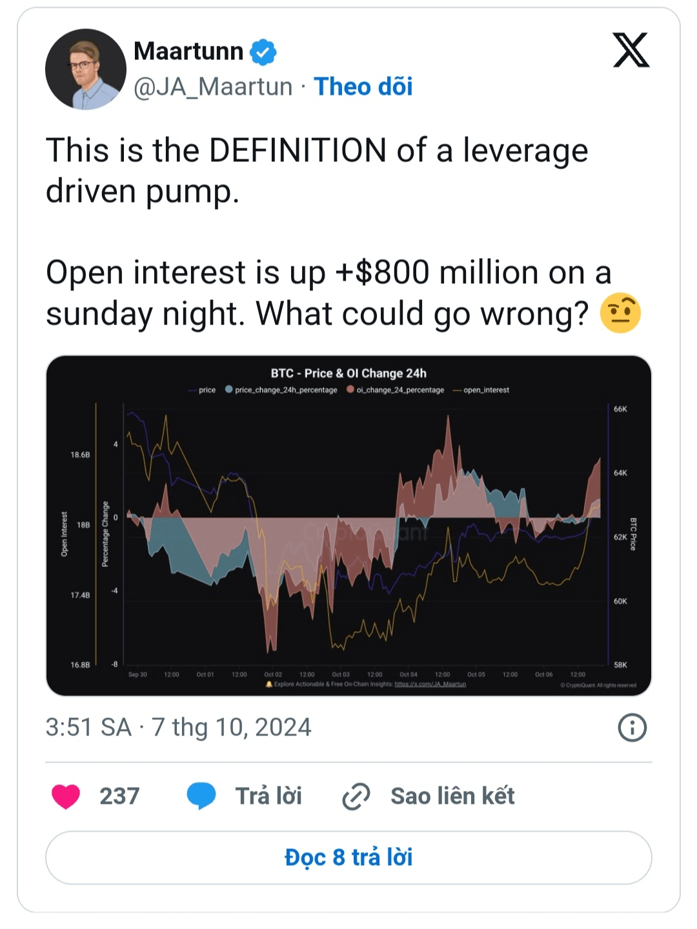Open the tweet info icon

[632, 728]
